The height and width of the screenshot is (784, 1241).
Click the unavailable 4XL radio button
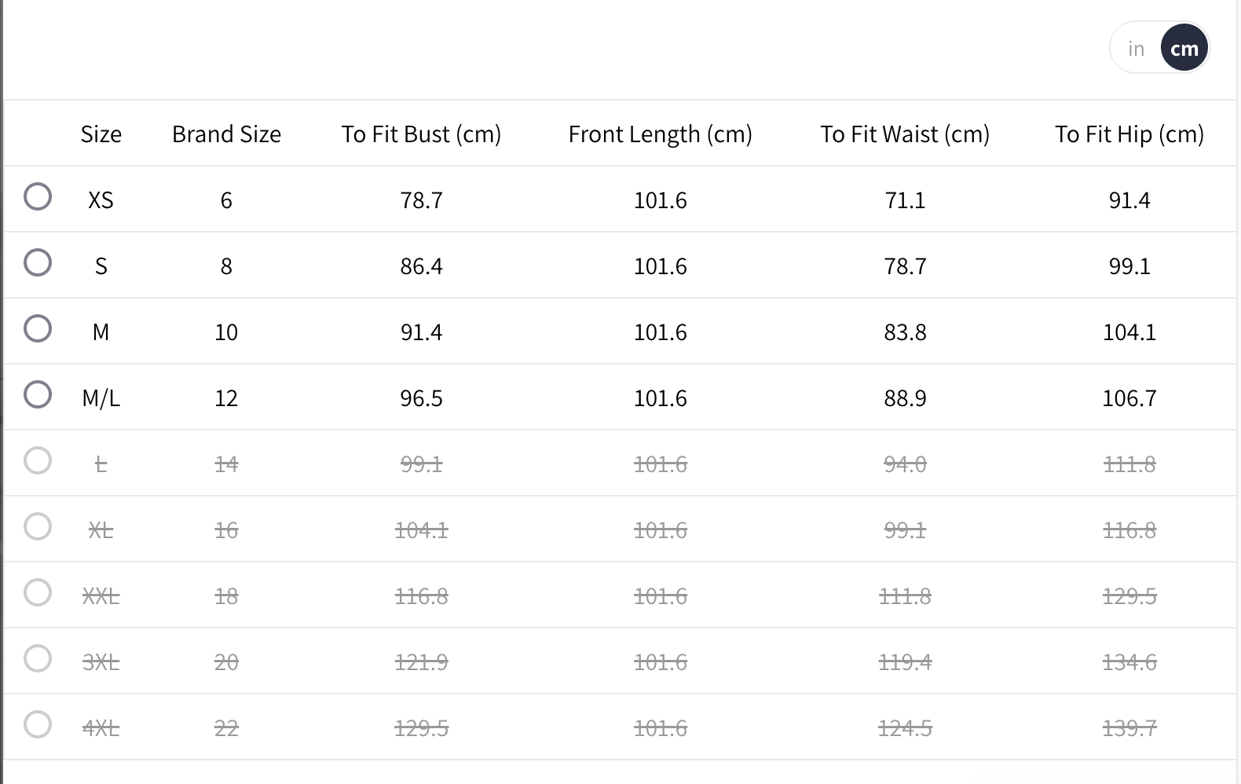click(38, 724)
